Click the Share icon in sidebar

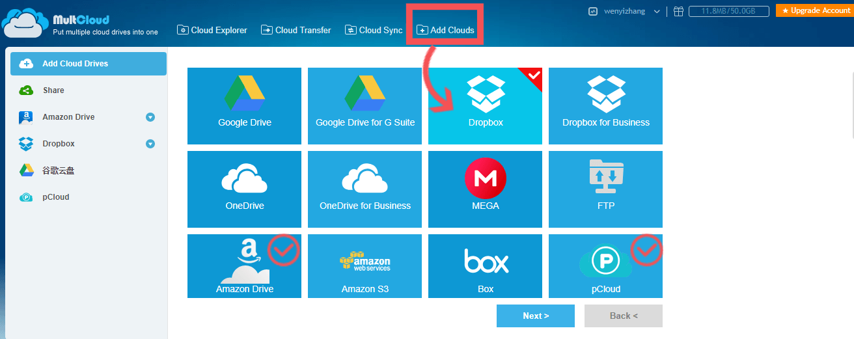click(26, 90)
